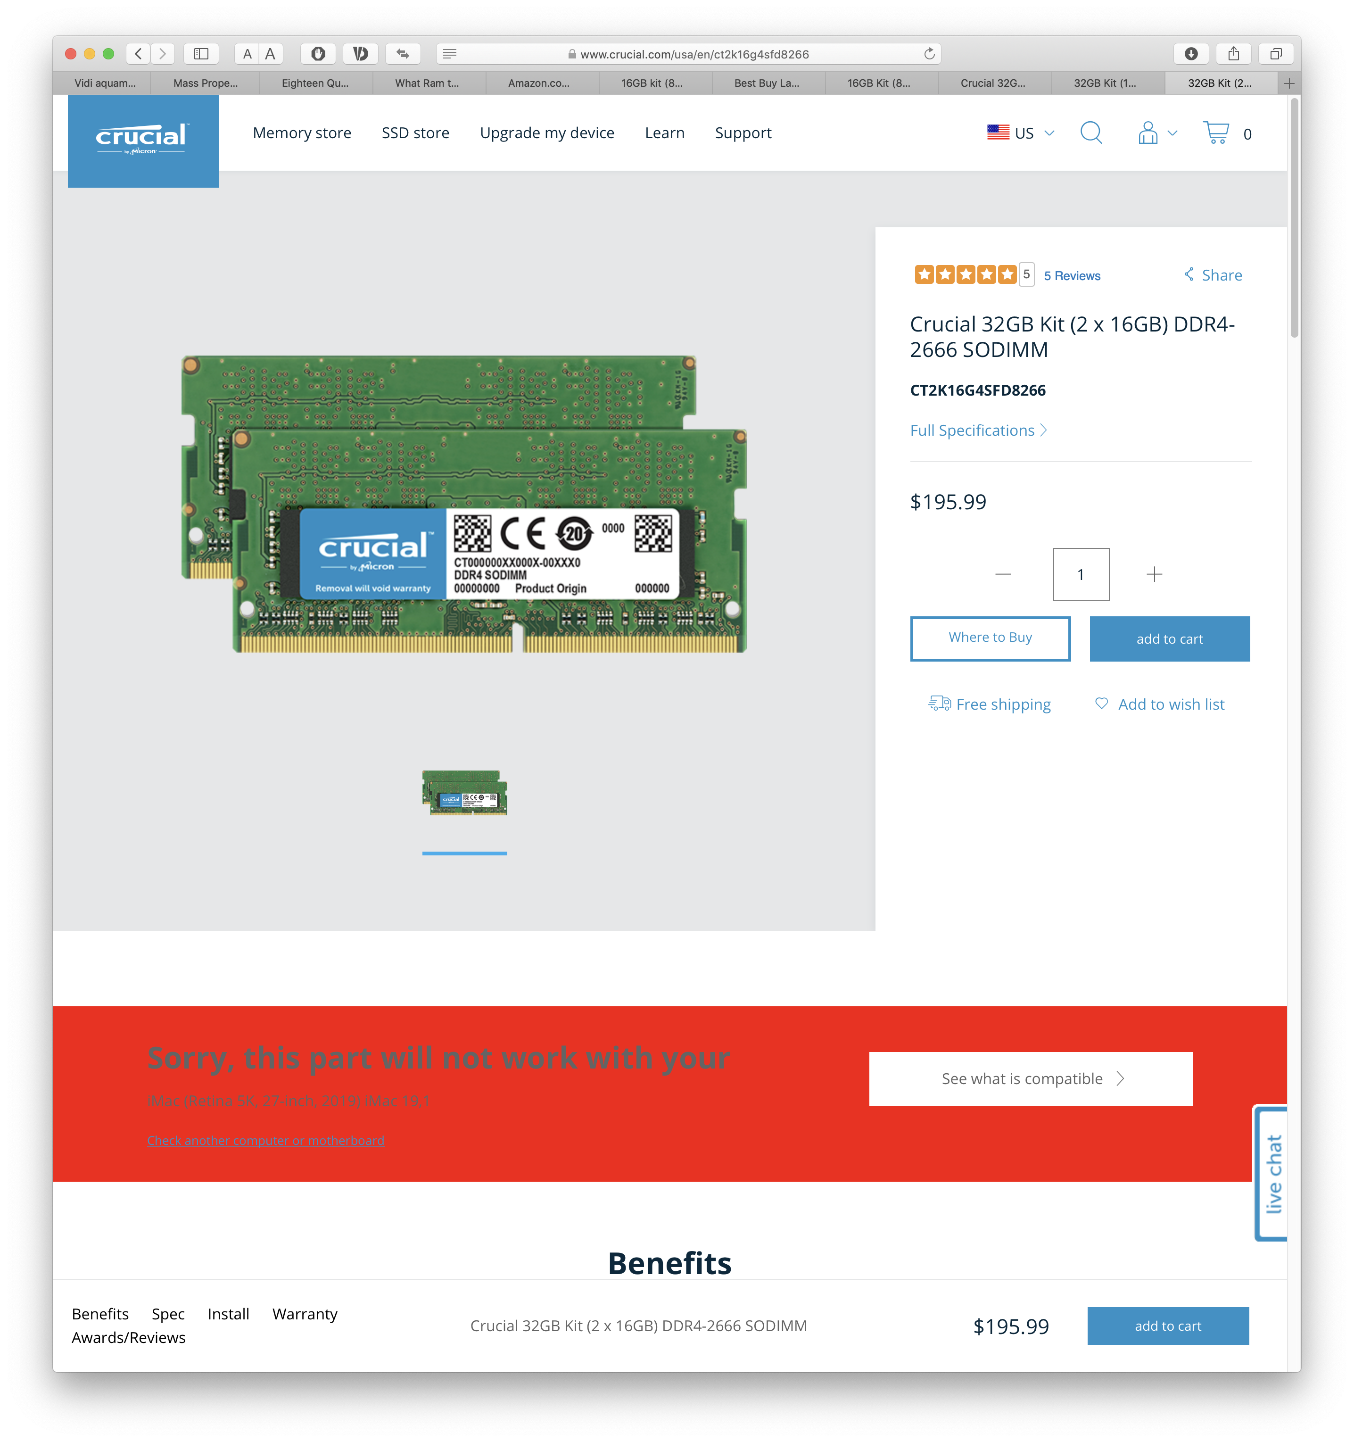Click the arrows extension toolbar icon
Image resolution: width=1354 pixels, height=1442 pixels.
403,54
